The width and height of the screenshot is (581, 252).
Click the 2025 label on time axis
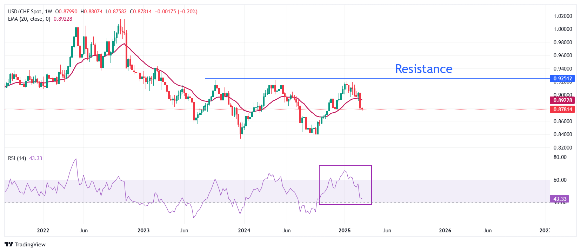pyautogui.click(x=345, y=231)
